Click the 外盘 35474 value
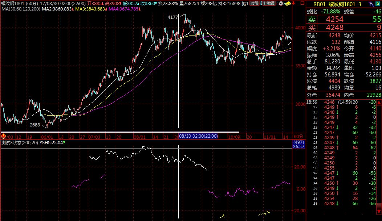This screenshot has width=382, height=221. 333,95
